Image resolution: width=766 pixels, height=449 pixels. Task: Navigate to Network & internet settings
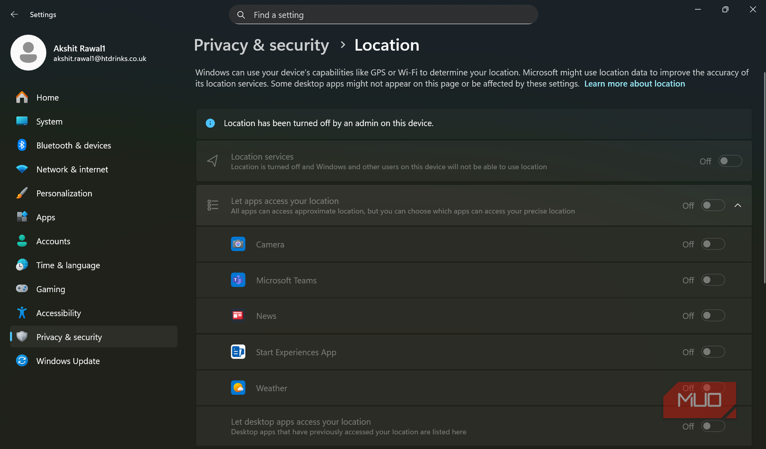pyautogui.click(x=72, y=169)
